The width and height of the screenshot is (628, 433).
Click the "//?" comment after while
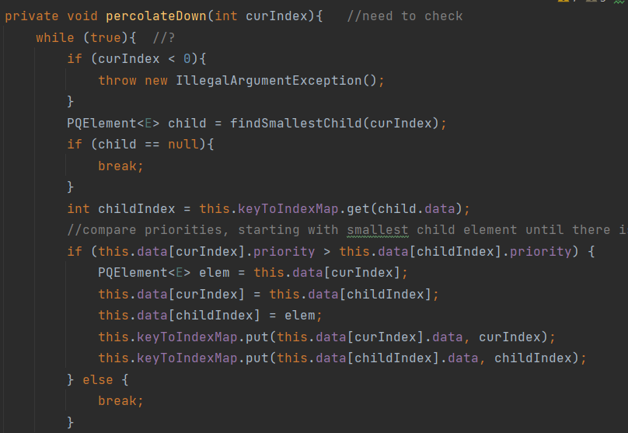pos(164,37)
